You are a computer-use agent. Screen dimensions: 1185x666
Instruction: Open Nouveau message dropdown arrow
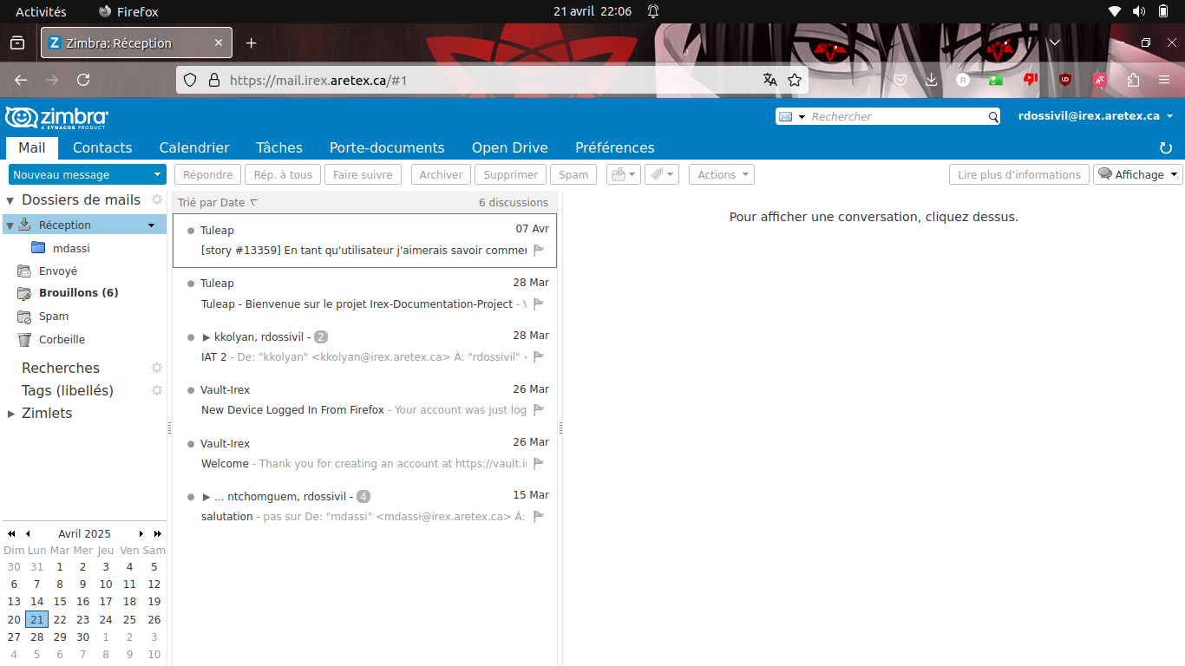tap(157, 174)
